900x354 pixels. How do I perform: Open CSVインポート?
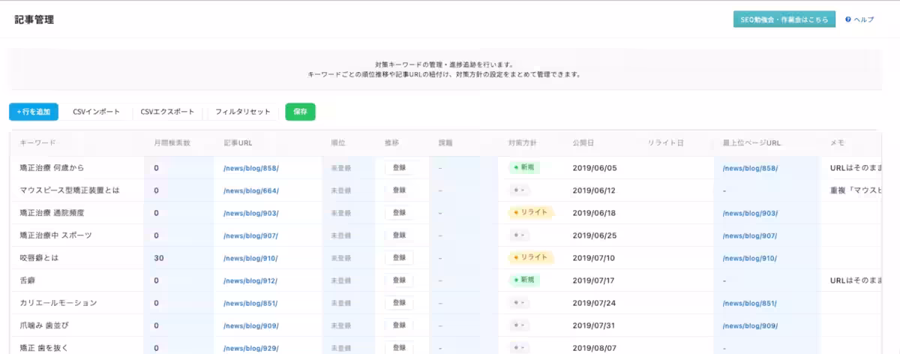point(96,112)
